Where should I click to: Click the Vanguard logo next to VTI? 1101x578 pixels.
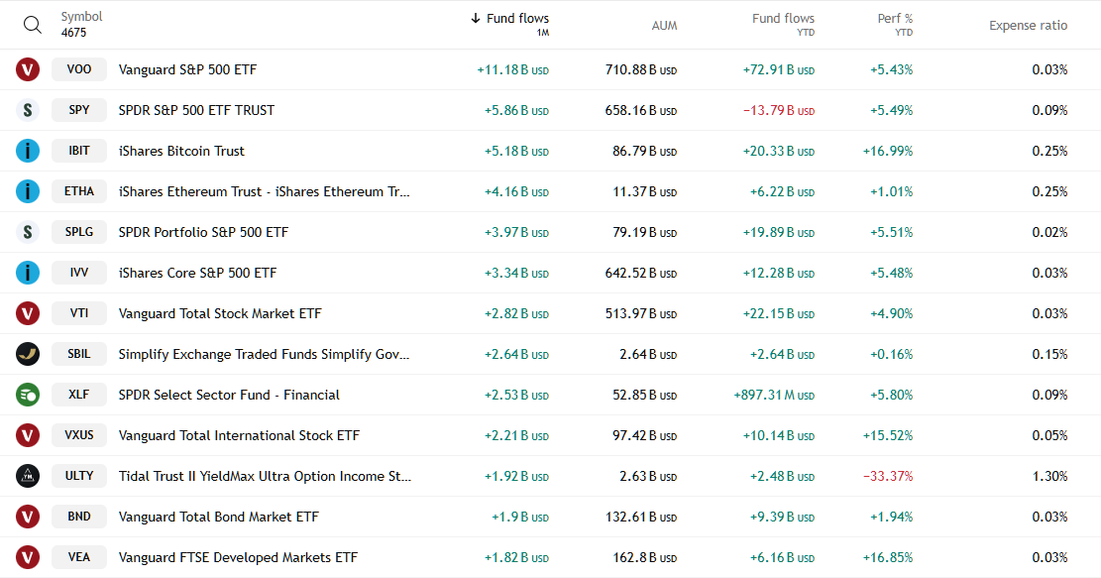click(27, 313)
